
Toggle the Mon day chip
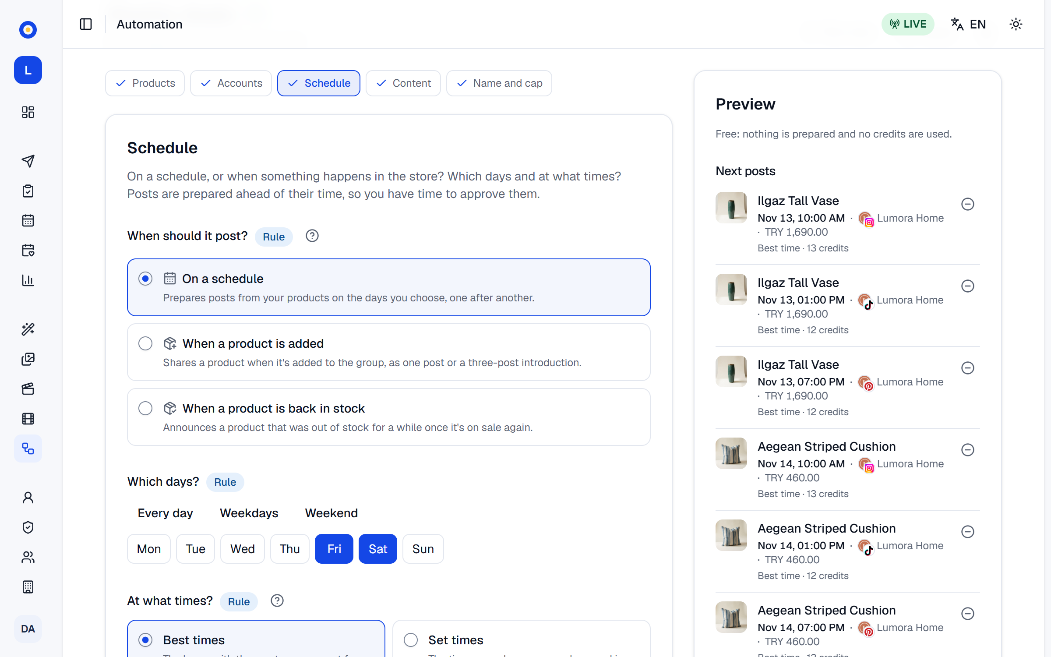point(149,549)
